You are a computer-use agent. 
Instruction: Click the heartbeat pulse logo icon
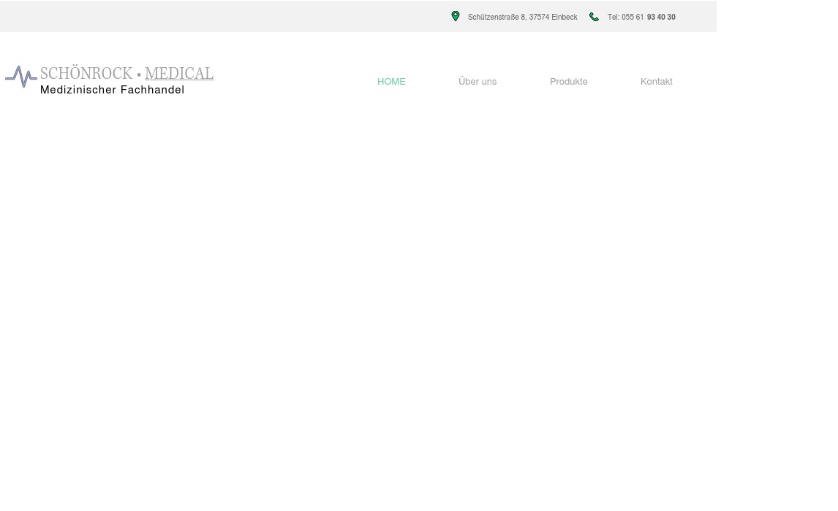(21, 77)
